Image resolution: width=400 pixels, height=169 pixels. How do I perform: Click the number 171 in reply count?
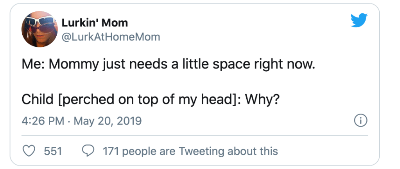click(x=111, y=151)
